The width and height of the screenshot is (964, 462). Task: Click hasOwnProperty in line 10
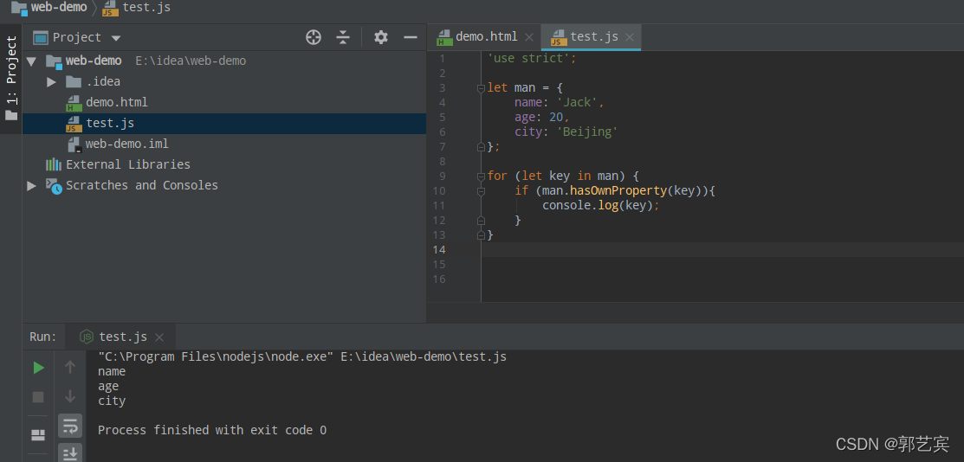click(x=618, y=191)
